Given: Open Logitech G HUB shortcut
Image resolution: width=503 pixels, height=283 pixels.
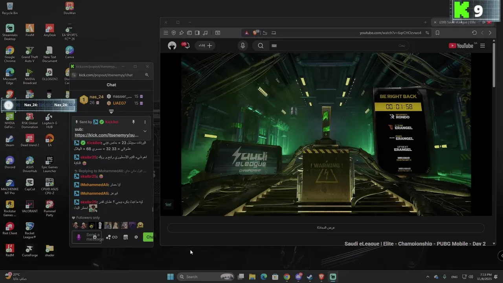Looking at the screenshot, I should point(50,120).
